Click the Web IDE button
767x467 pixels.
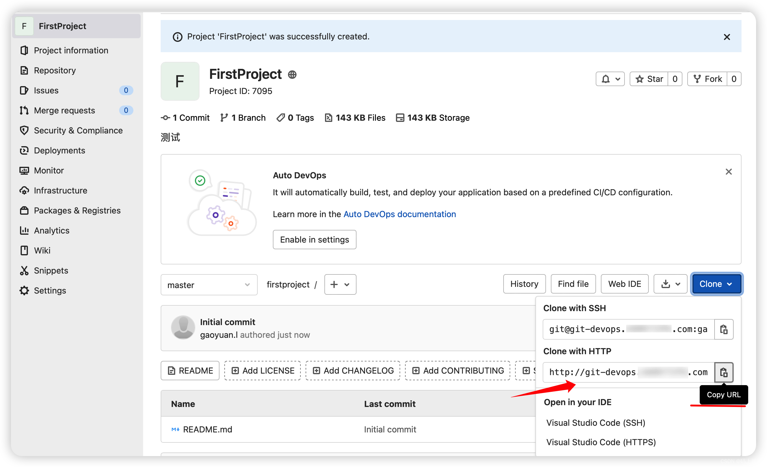(x=625, y=284)
